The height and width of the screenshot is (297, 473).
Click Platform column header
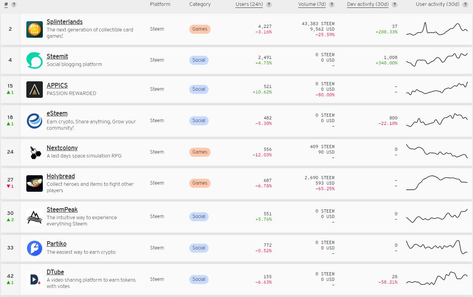[160, 4]
